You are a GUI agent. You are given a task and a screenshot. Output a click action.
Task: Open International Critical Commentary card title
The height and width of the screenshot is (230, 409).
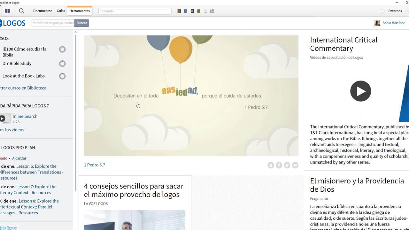pyautogui.click(x=344, y=44)
